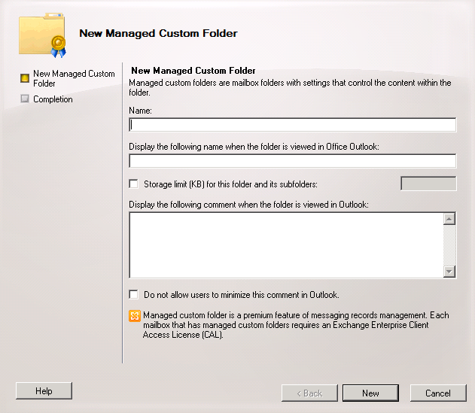The height and width of the screenshot is (413, 475).
Task: Click the comment box scroll up arrow
Action: click(449, 219)
